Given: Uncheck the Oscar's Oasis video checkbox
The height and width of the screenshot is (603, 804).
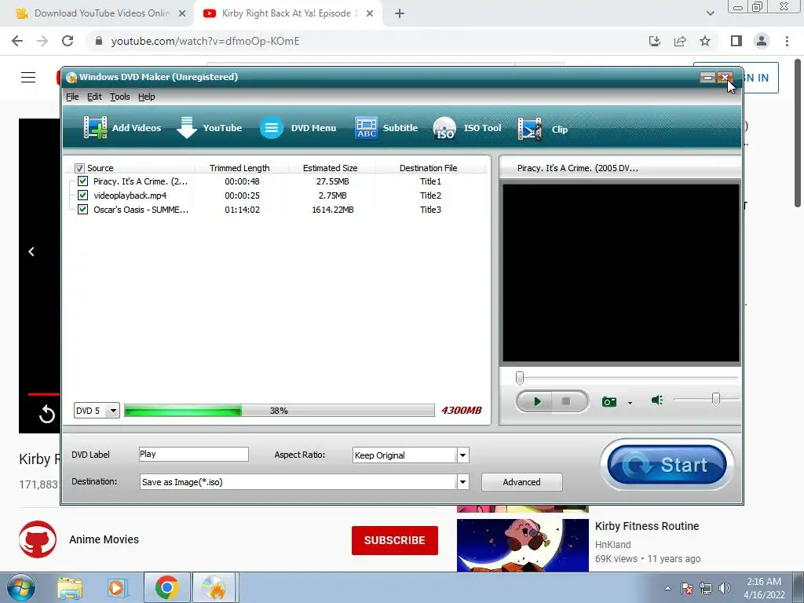Looking at the screenshot, I should point(82,209).
